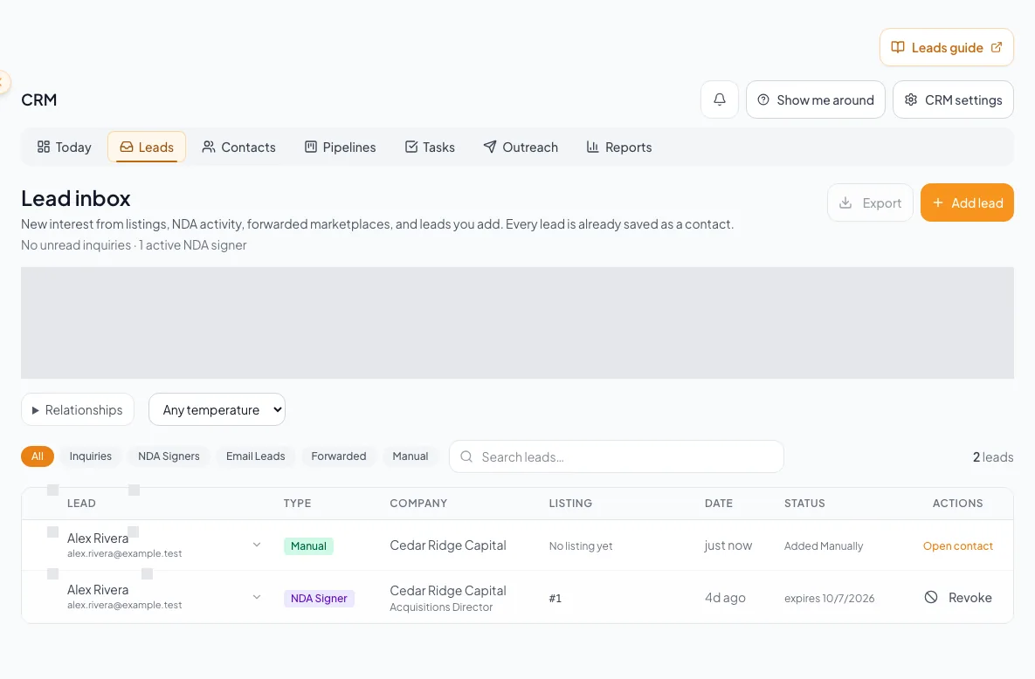The image size is (1035, 679).
Task: Open the Outreach tab
Action: pyautogui.click(x=521, y=147)
